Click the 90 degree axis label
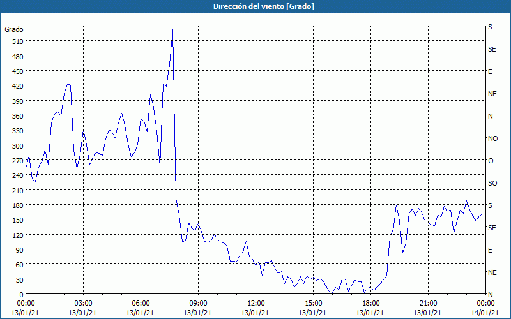 click(x=19, y=250)
